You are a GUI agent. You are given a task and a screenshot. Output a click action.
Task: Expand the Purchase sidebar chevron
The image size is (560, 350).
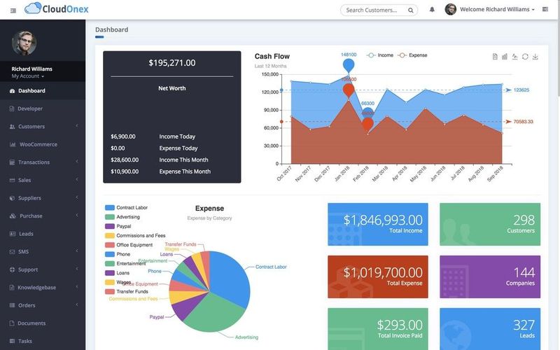[x=77, y=215]
